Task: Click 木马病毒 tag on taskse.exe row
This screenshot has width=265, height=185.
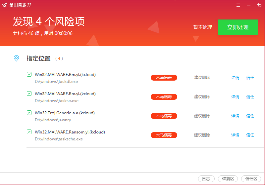Action: click(164, 97)
